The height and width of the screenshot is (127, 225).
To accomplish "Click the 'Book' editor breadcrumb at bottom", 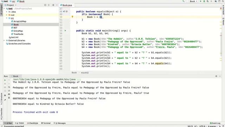I will (74, 73).
